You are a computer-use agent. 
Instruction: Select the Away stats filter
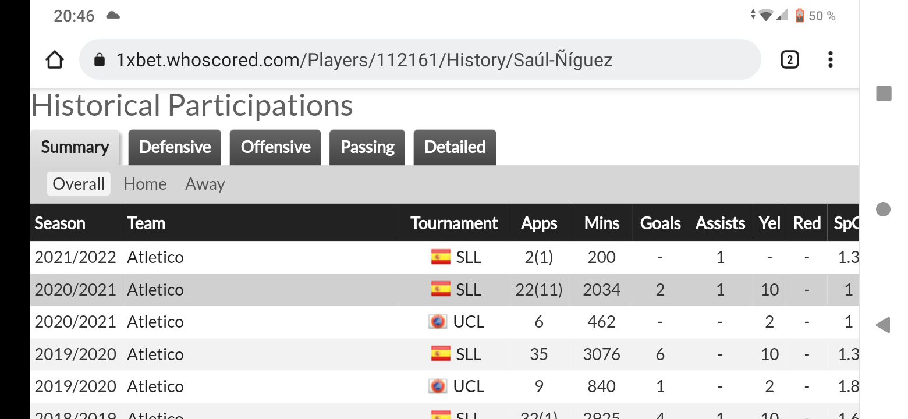click(205, 184)
